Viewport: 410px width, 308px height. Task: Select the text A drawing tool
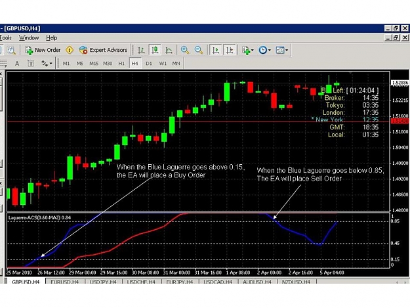17,63
